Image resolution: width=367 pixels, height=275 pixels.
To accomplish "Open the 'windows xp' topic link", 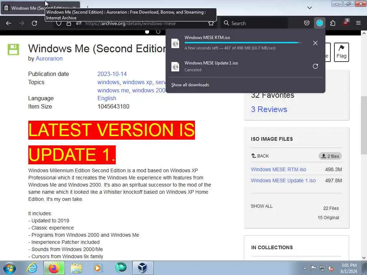I will pyautogui.click(x=137, y=82).
